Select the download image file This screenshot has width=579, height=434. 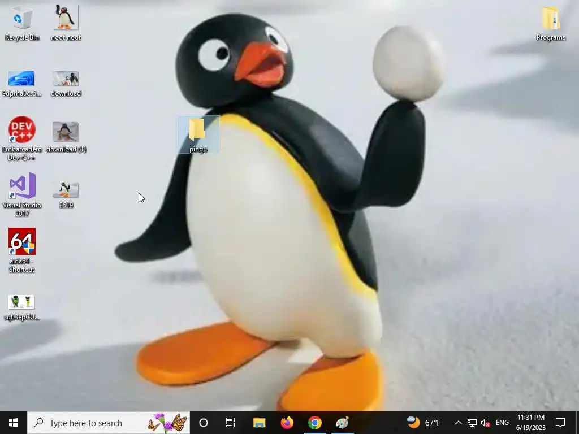pyautogui.click(x=66, y=84)
